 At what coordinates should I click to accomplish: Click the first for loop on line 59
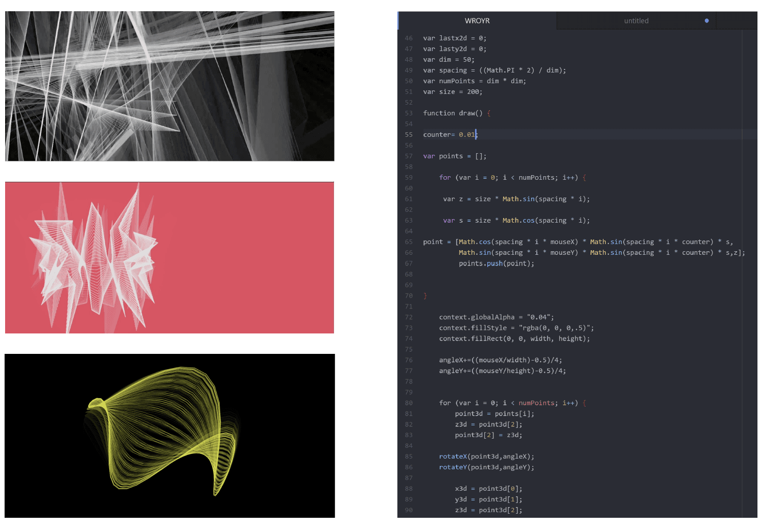click(x=513, y=178)
